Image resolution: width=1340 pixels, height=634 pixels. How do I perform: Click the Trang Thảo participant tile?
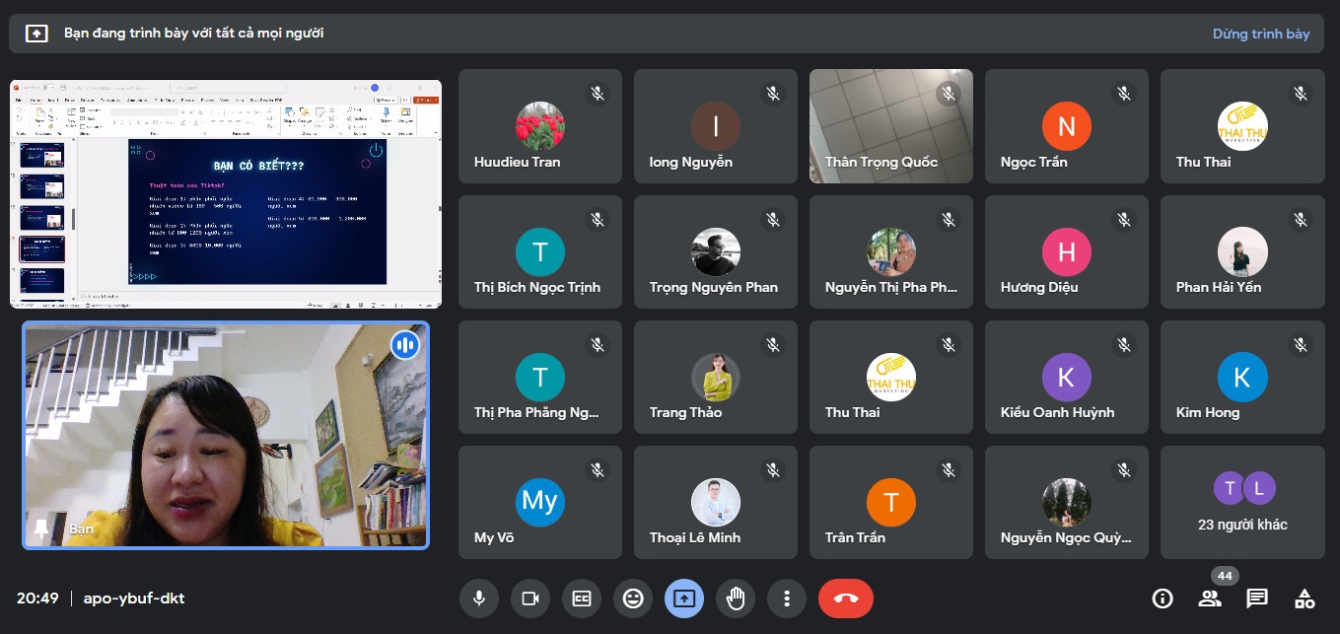(715, 377)
